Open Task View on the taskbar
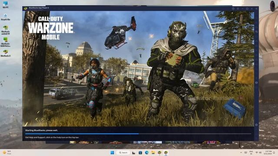The width and height of the screenshot is (278, 156). tap(134, 153)
